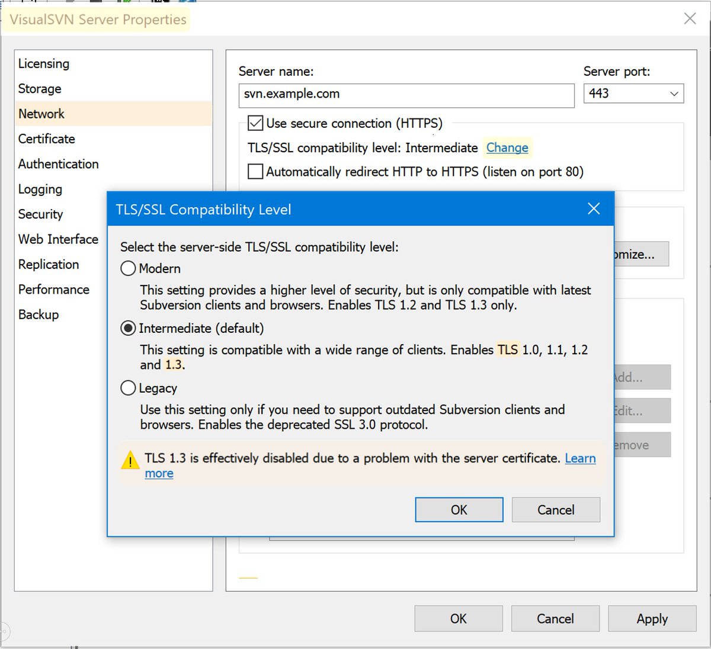Click the 'TLS 1.3 is effectively disabled' warning text
The width and height of the screenshot is (711, 649).
(353, 458)
